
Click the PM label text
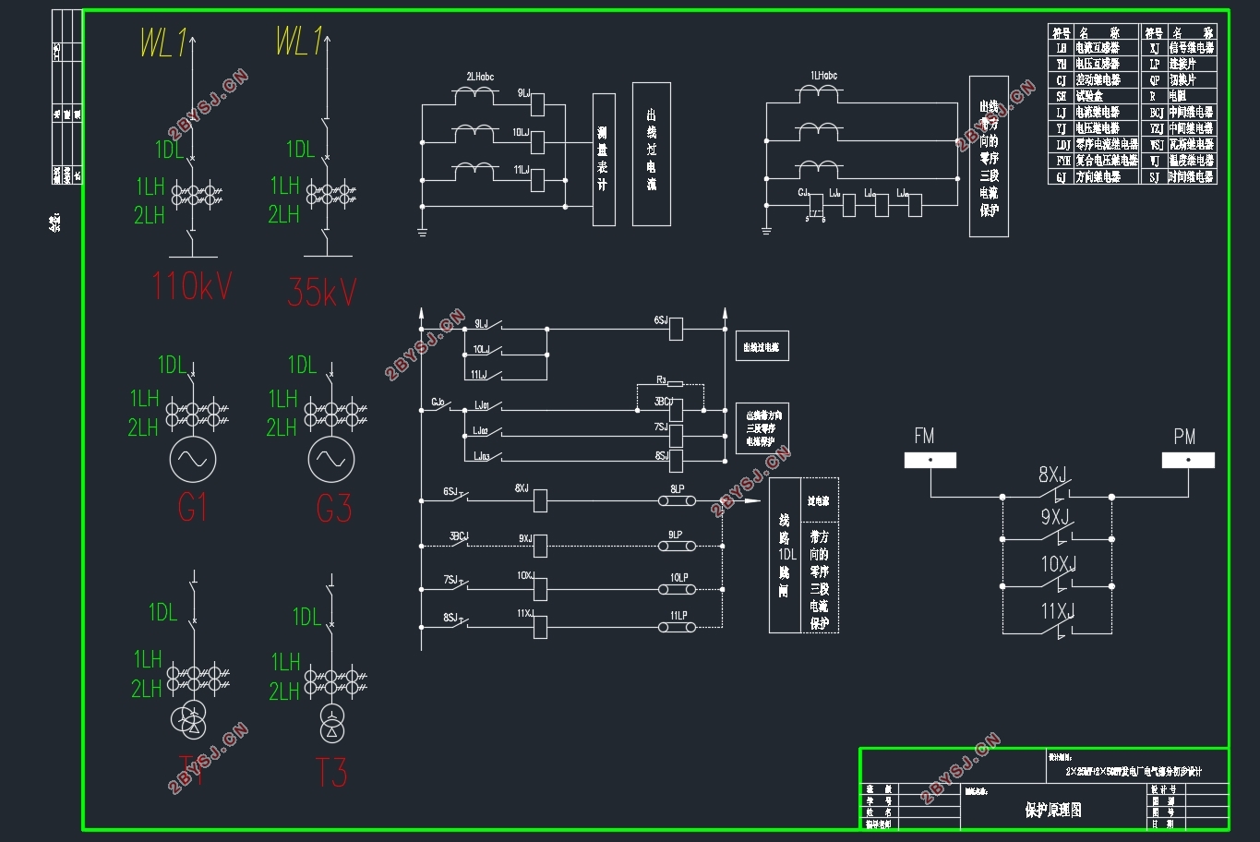click(x=1184, y=436)
